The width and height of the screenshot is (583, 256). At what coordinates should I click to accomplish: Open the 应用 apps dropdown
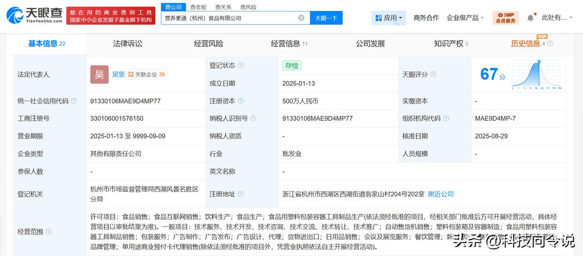pyautogui.click(x=388, y=18)
